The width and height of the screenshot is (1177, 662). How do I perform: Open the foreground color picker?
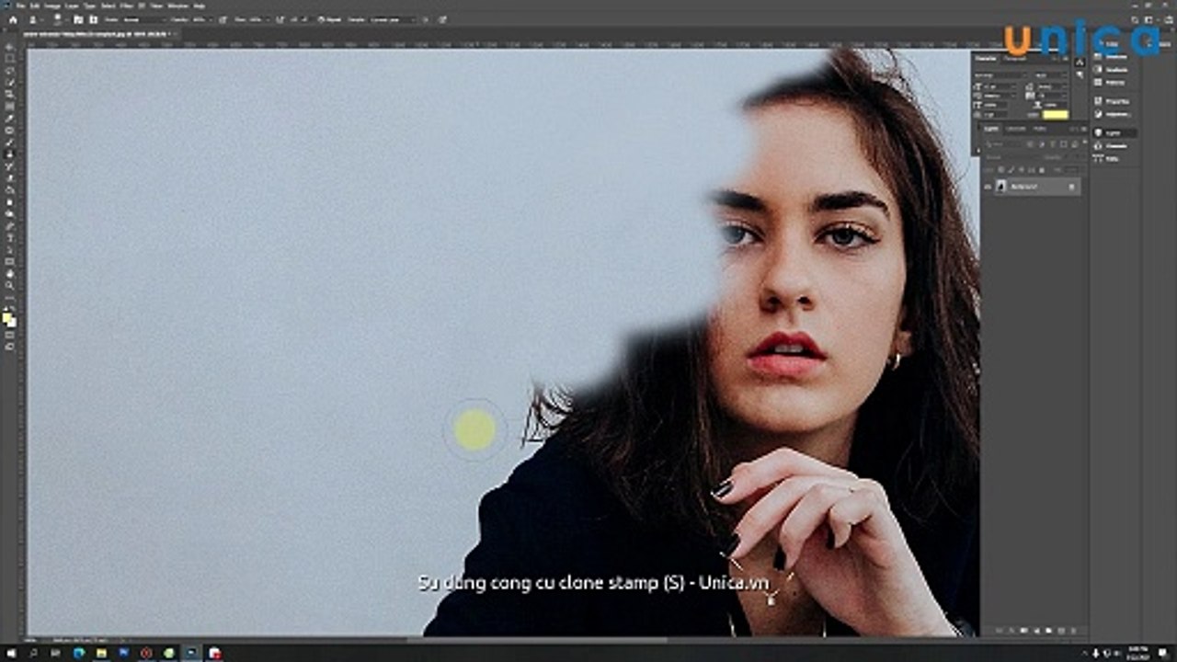pos(8,317)
